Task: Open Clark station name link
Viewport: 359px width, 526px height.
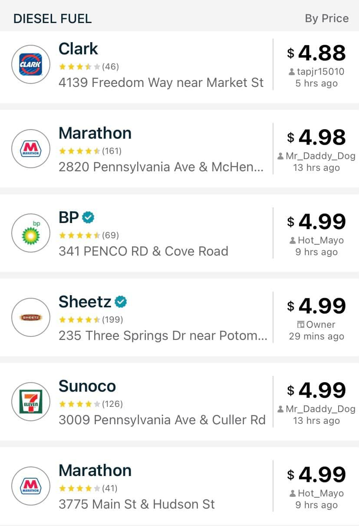Action: tap(78, 49)
